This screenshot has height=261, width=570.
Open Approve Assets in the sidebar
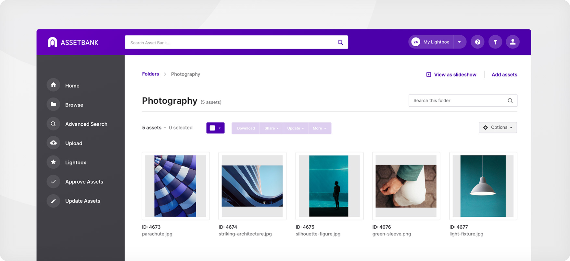point(84,182)
